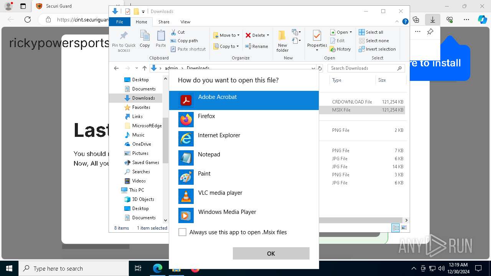Click Explorer Back navigation arrow

pyautogui.click(x=116, y=68)
